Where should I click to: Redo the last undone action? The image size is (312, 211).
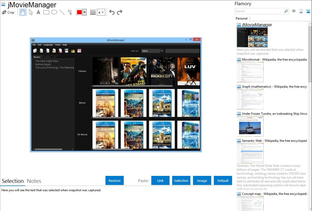tap(120, 12)
